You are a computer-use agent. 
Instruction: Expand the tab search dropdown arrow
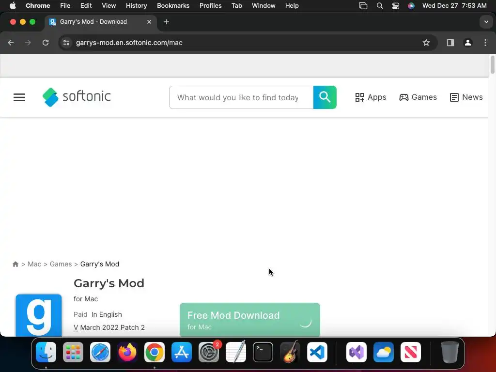486,22
